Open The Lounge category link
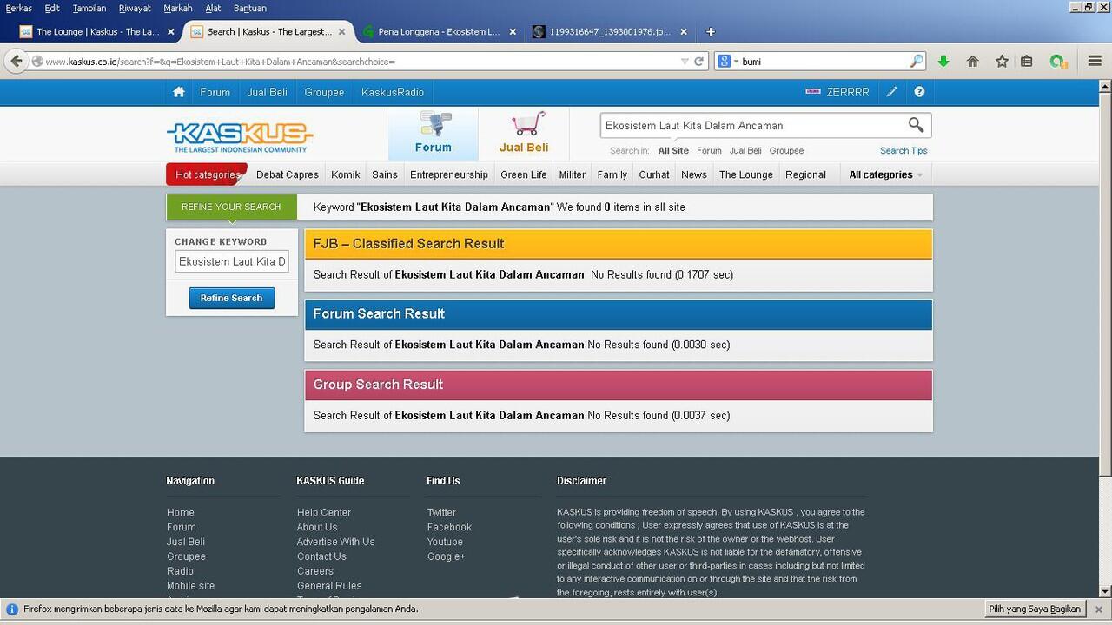The width and height of the screenshot is (1112, 625). (x=746, y=174)
